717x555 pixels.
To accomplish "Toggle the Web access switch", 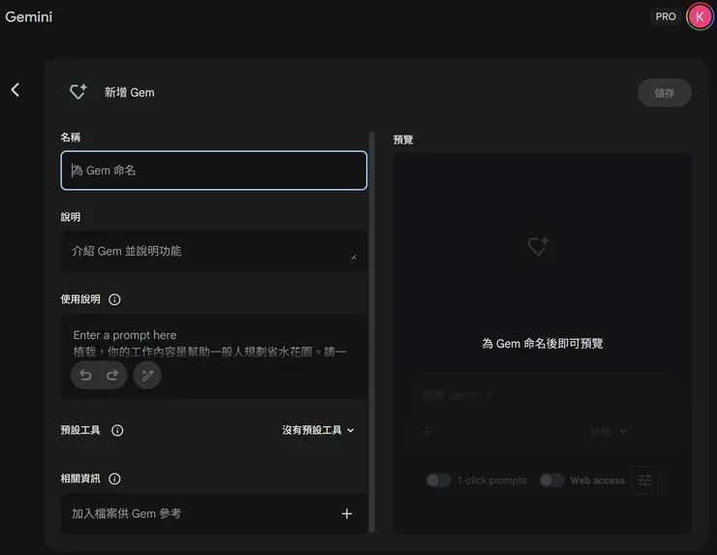I will (551, 480).
